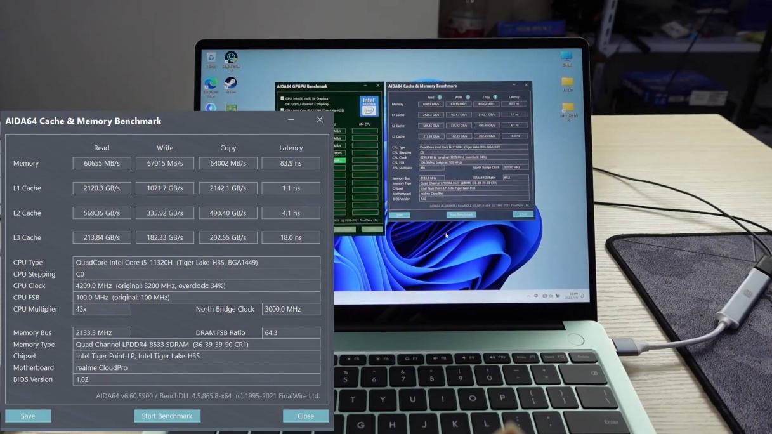Click the Latency column header
Image resolution: width=772 pixels, height=434 pixels.
coord(291,148)
